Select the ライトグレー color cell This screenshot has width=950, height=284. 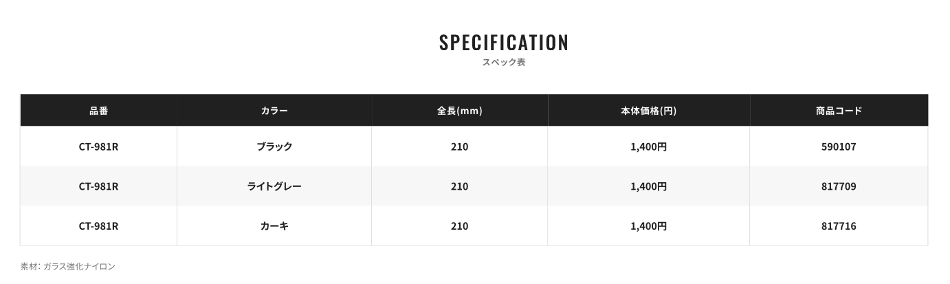(x=274, y=186)
